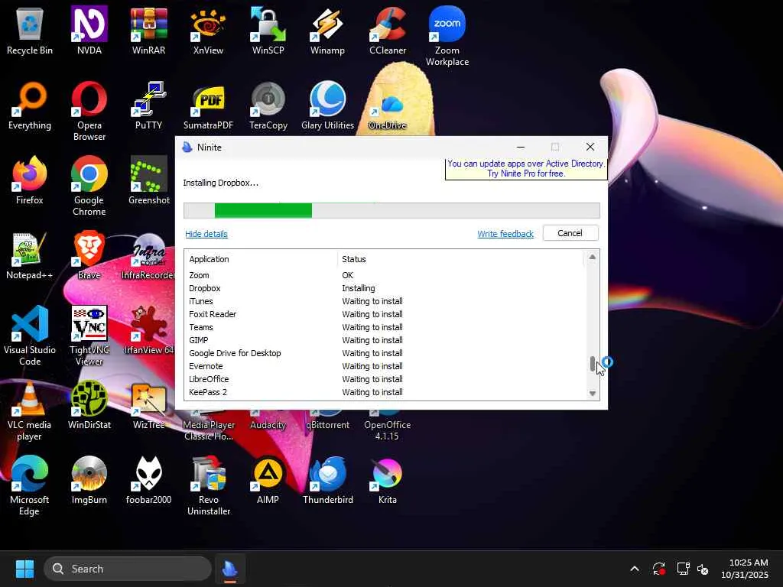Select the Google Drive for Desktop row
The width and height of the screenshot is (783, 587).
coord(385,353)
